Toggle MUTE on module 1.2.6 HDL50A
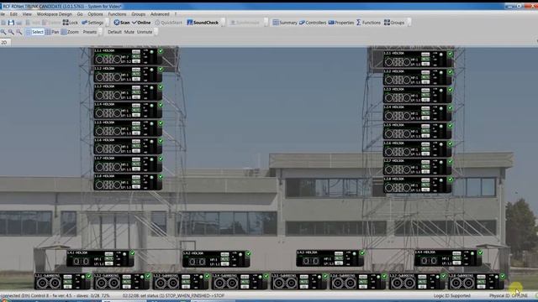This screenshot has height=302, width=538. coord(425,149)
